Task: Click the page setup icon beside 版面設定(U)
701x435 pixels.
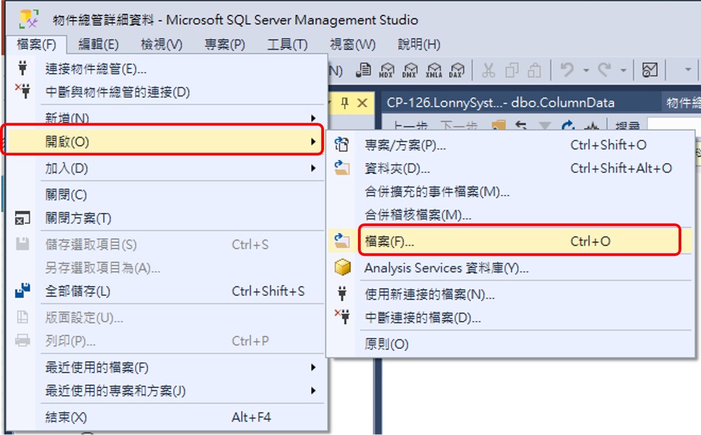Action: tap(22, 317)
